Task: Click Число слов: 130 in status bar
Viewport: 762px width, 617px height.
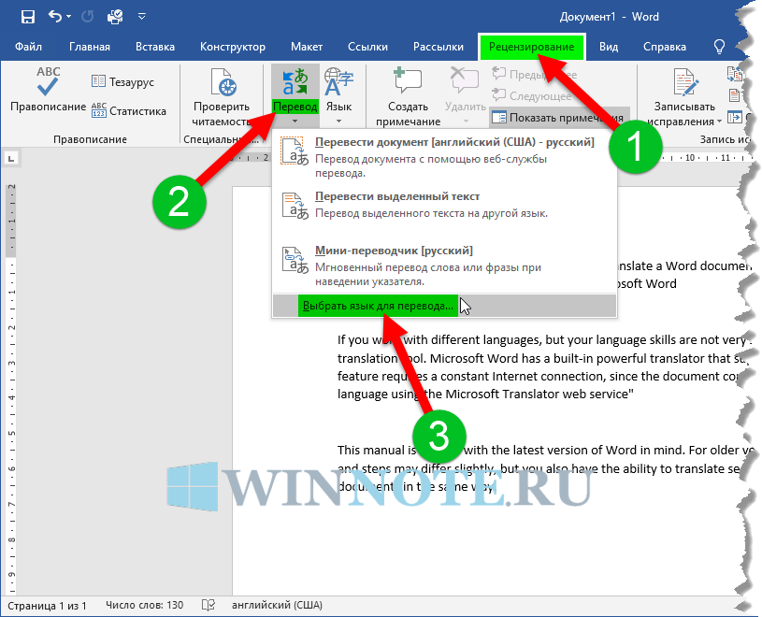Action: [144, 605]
